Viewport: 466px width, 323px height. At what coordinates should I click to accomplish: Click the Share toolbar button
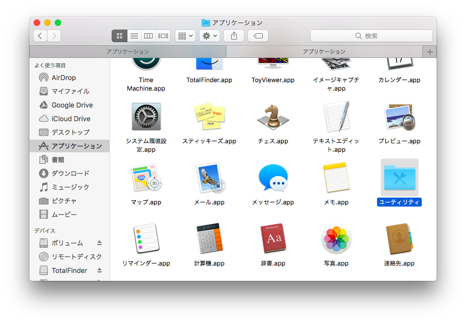point(234,36)
